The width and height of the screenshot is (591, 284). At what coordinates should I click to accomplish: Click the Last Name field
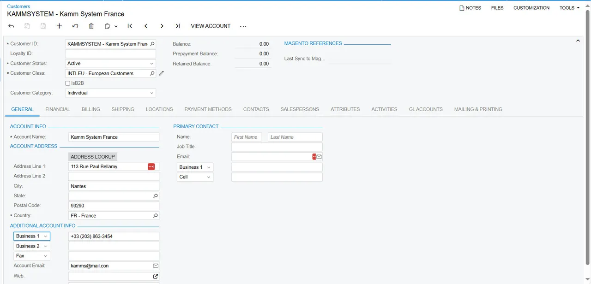pos(295,137)
